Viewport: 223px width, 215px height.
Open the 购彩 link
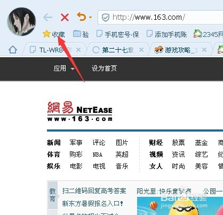coord(76,155)
